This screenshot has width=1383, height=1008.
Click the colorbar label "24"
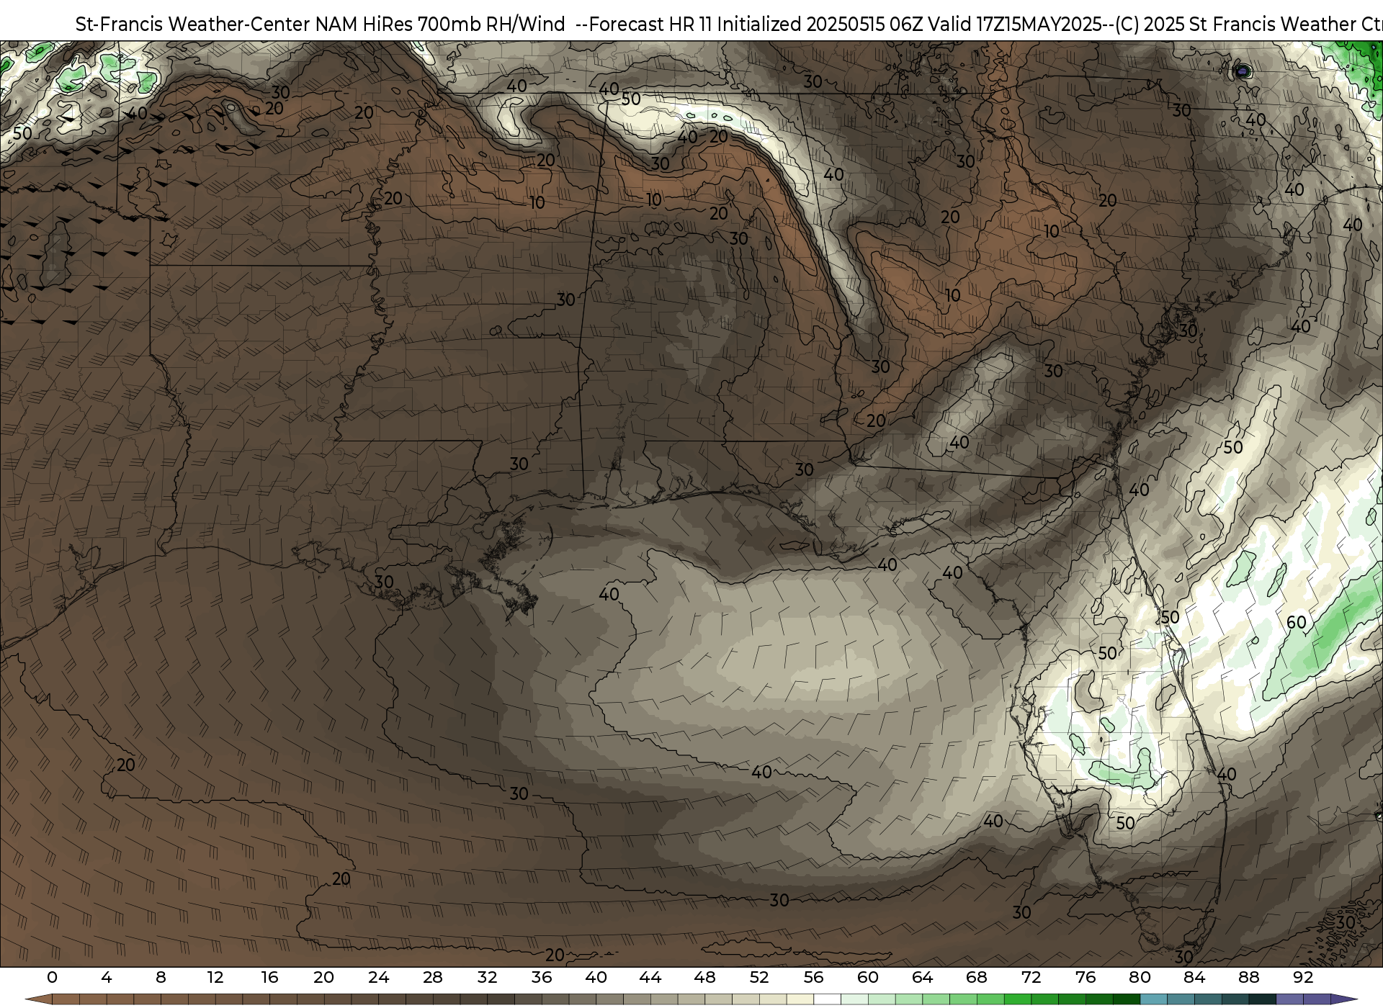click(x=378, y=978)
